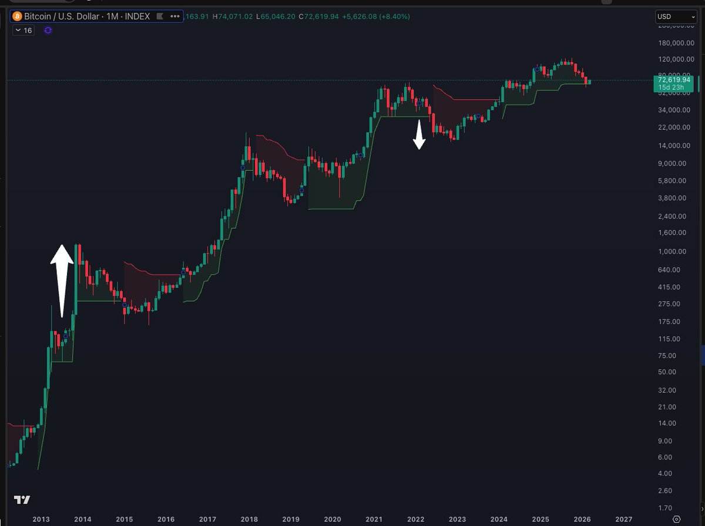The image size is (705, 526).
Task: Click the purple refresh indicator icon
Action: click(48, 30)
